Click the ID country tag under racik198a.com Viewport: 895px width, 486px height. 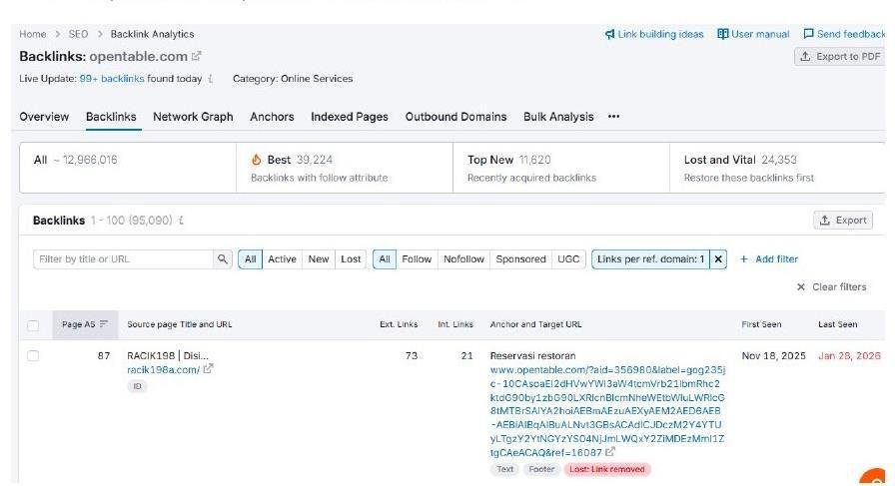(137, 386)
